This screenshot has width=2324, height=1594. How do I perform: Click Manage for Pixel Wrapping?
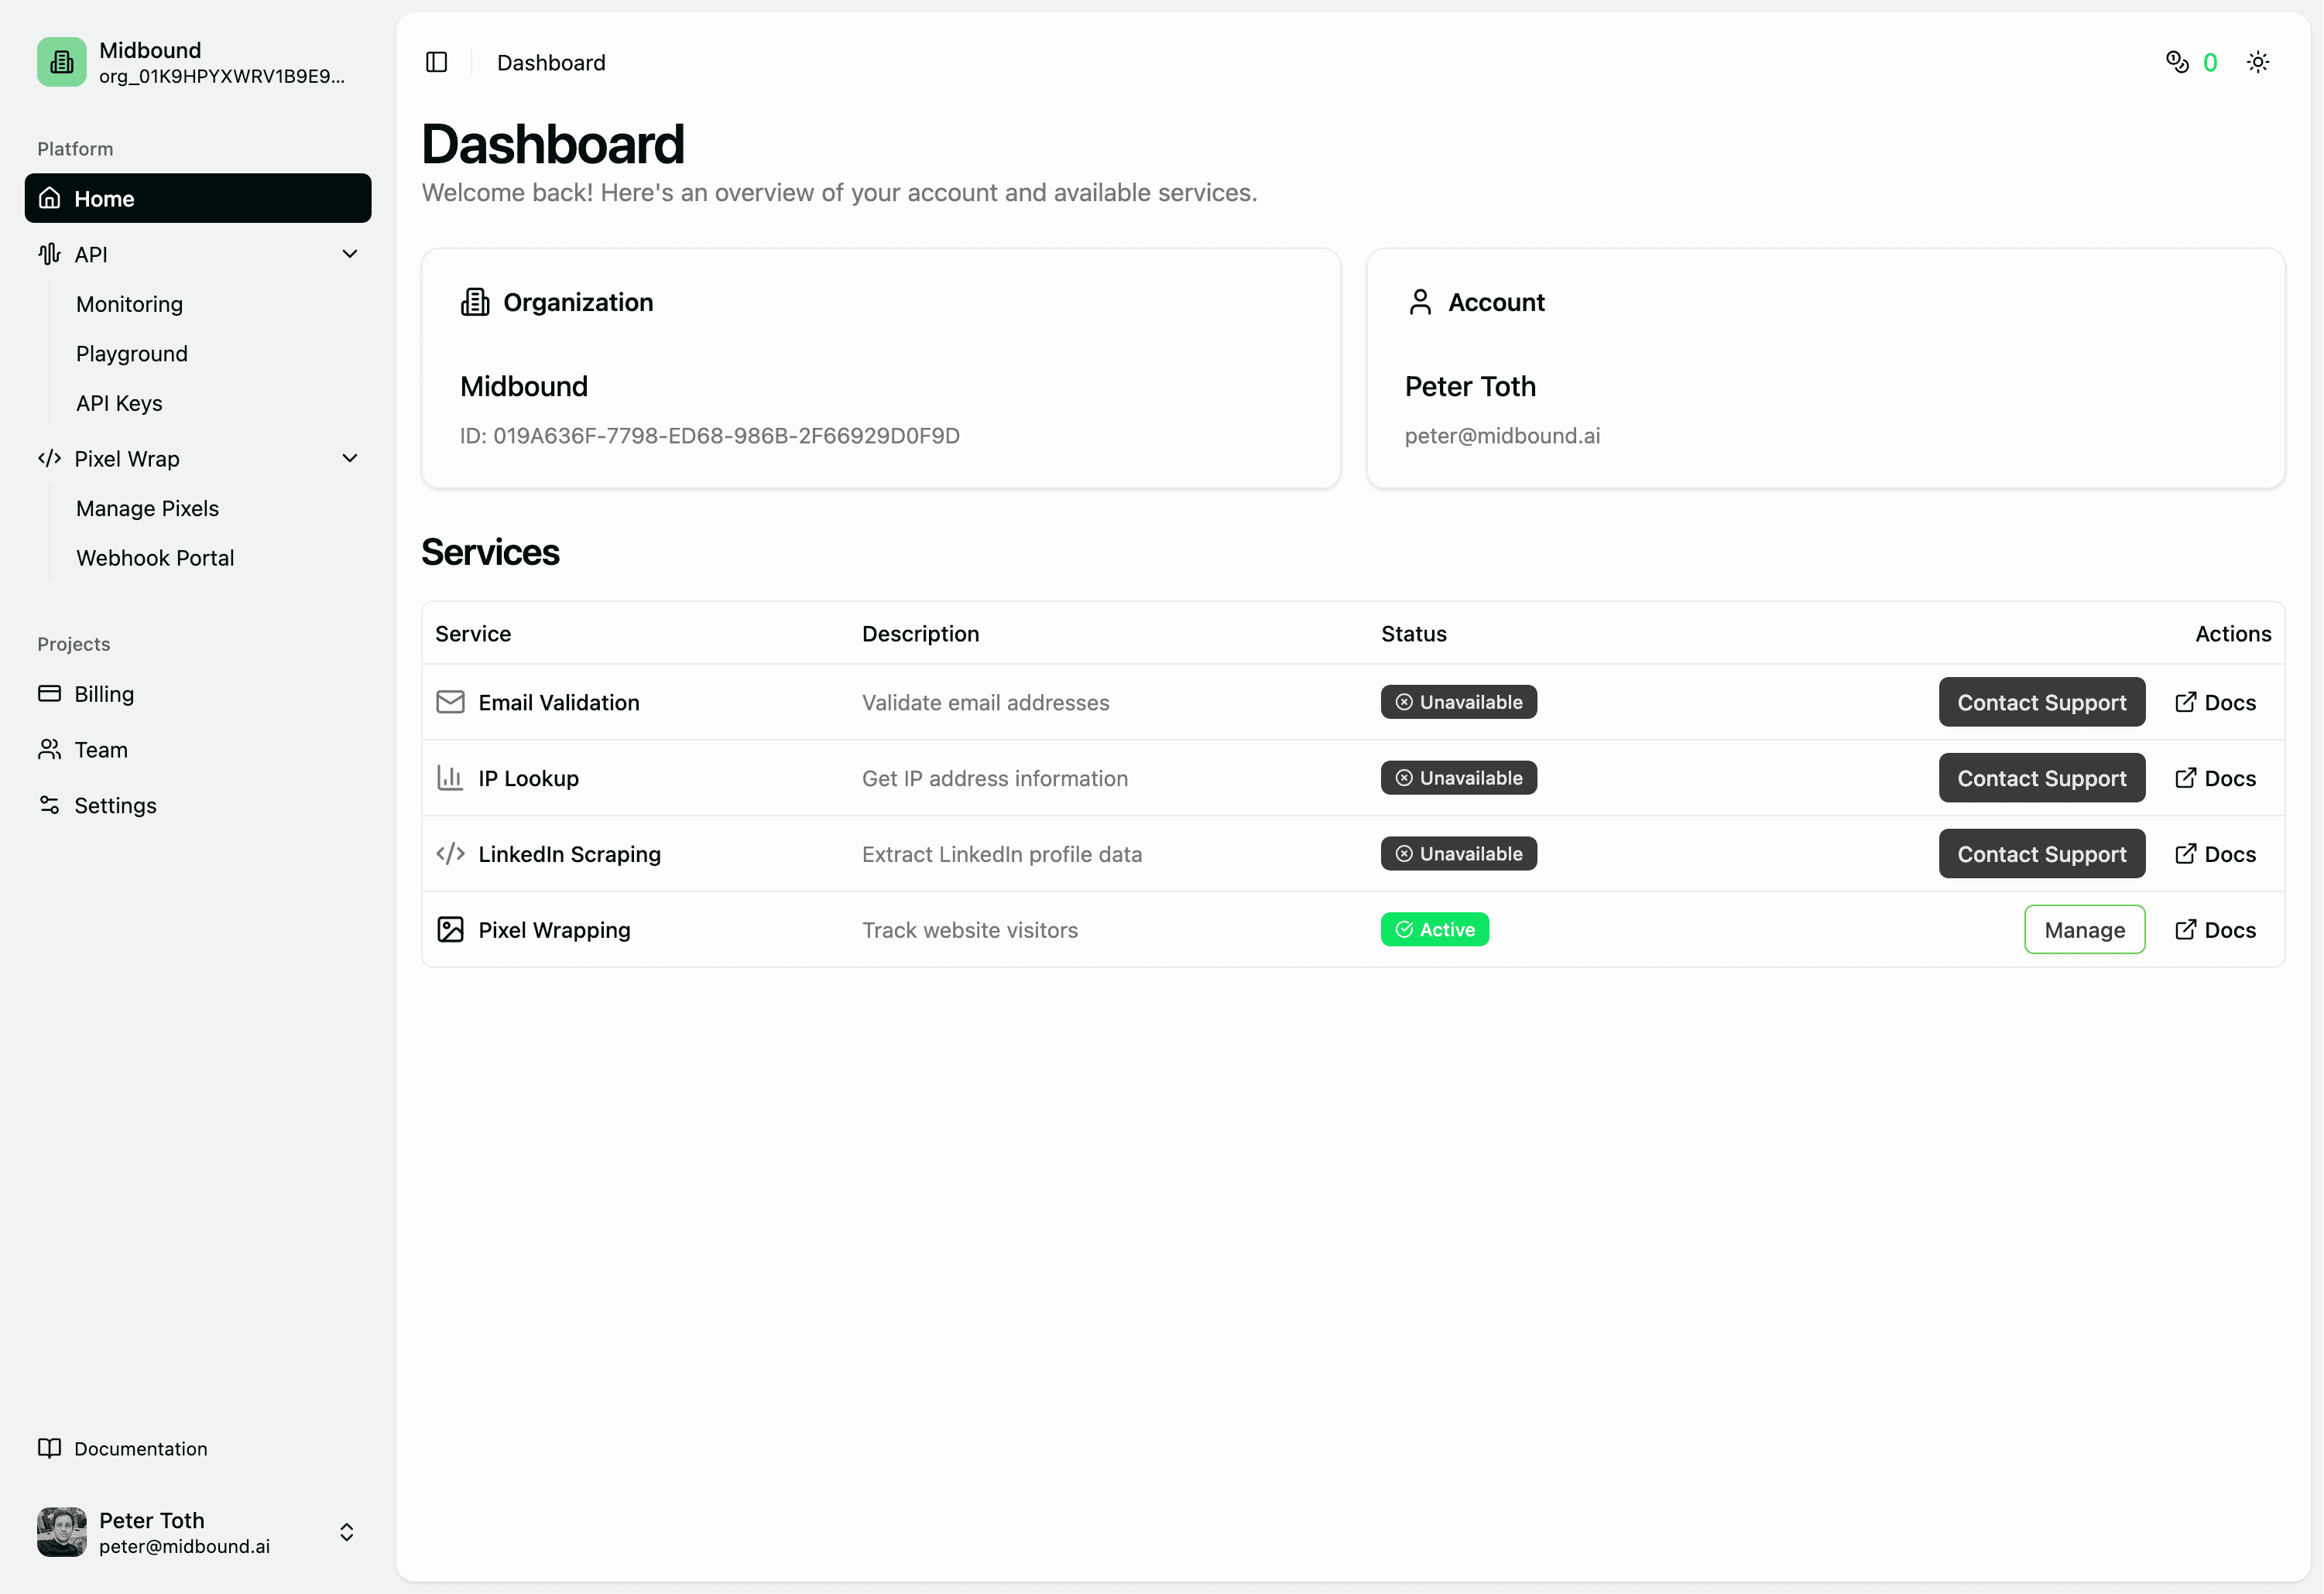tap(2084, 929)
